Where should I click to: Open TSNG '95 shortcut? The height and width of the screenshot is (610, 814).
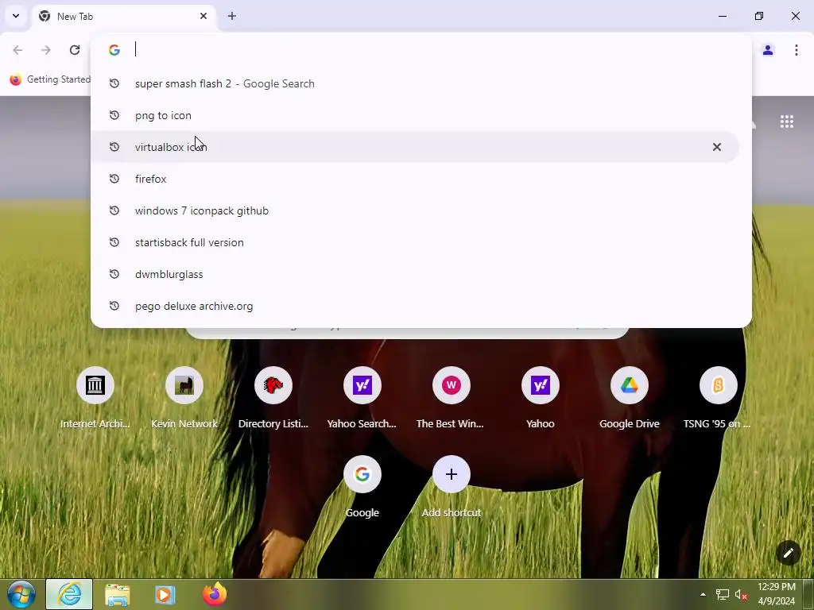[718, 399]
